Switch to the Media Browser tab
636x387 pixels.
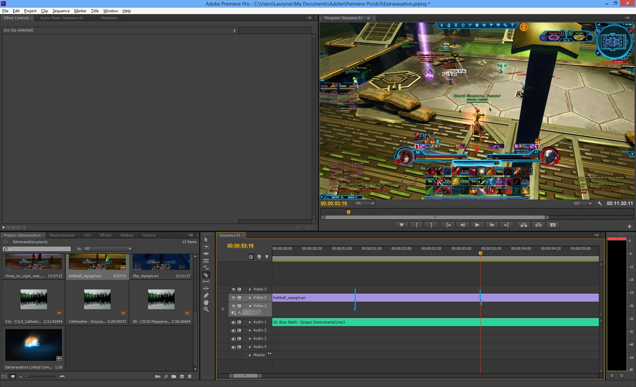pos(62,235)
